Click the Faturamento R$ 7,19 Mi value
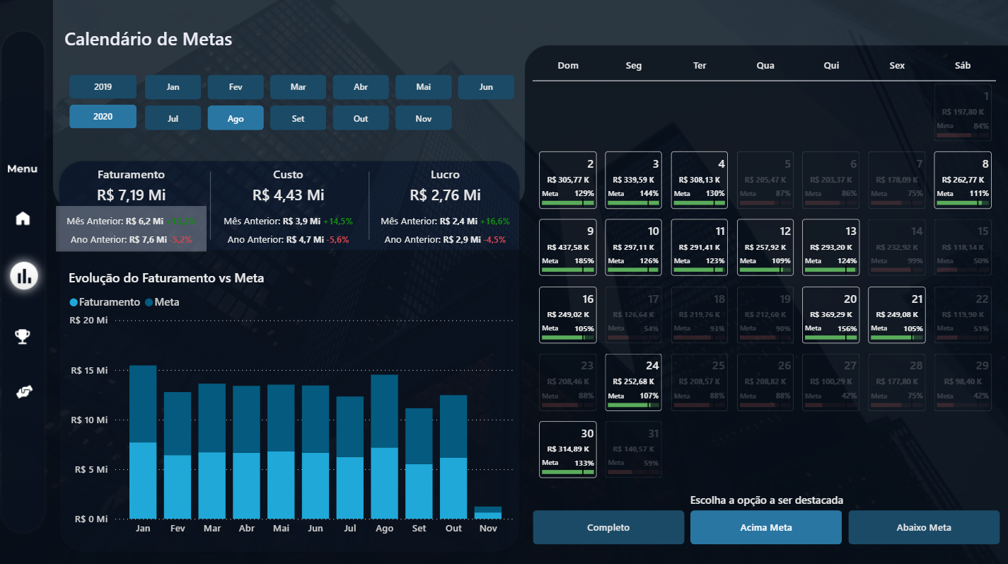The height and width of the screenshot is (564, 1008). (132, 195)
